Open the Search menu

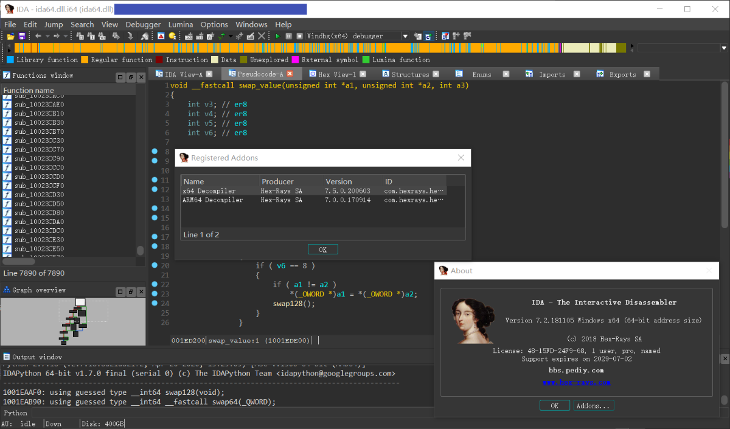82,24
